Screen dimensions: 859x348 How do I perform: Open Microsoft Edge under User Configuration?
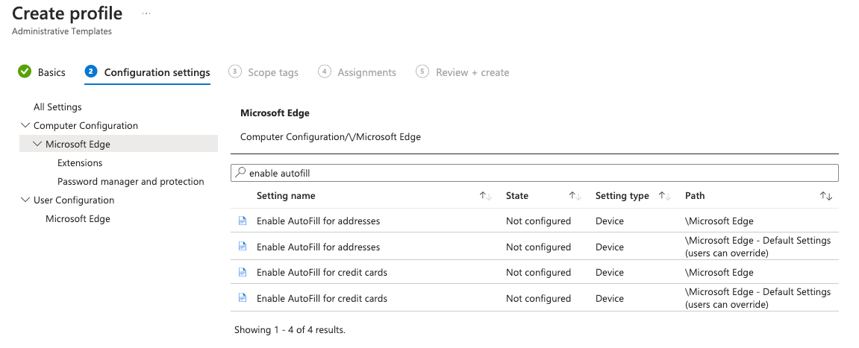(x=78, y=218)
